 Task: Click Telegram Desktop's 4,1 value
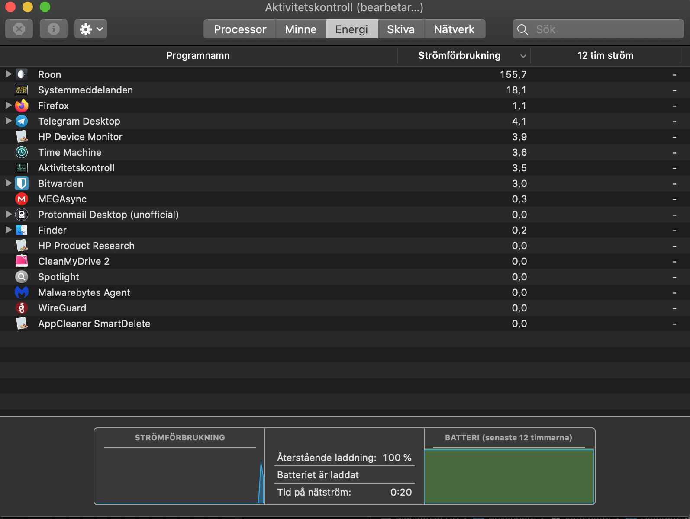(x=519, y=121)
